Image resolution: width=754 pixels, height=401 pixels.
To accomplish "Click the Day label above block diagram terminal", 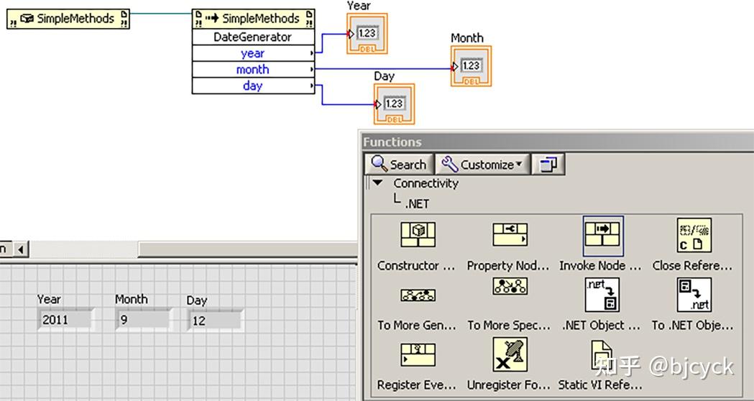I will (x=385, y=76).
